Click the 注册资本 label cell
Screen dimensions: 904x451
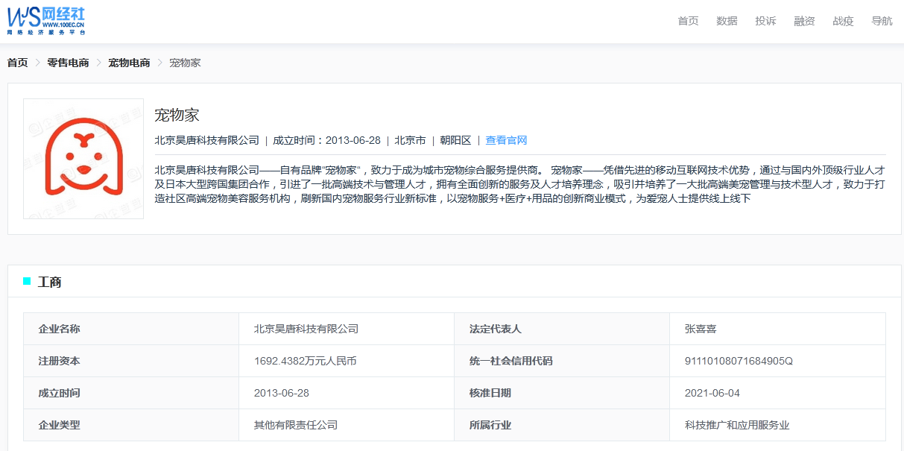click(131, 361)
